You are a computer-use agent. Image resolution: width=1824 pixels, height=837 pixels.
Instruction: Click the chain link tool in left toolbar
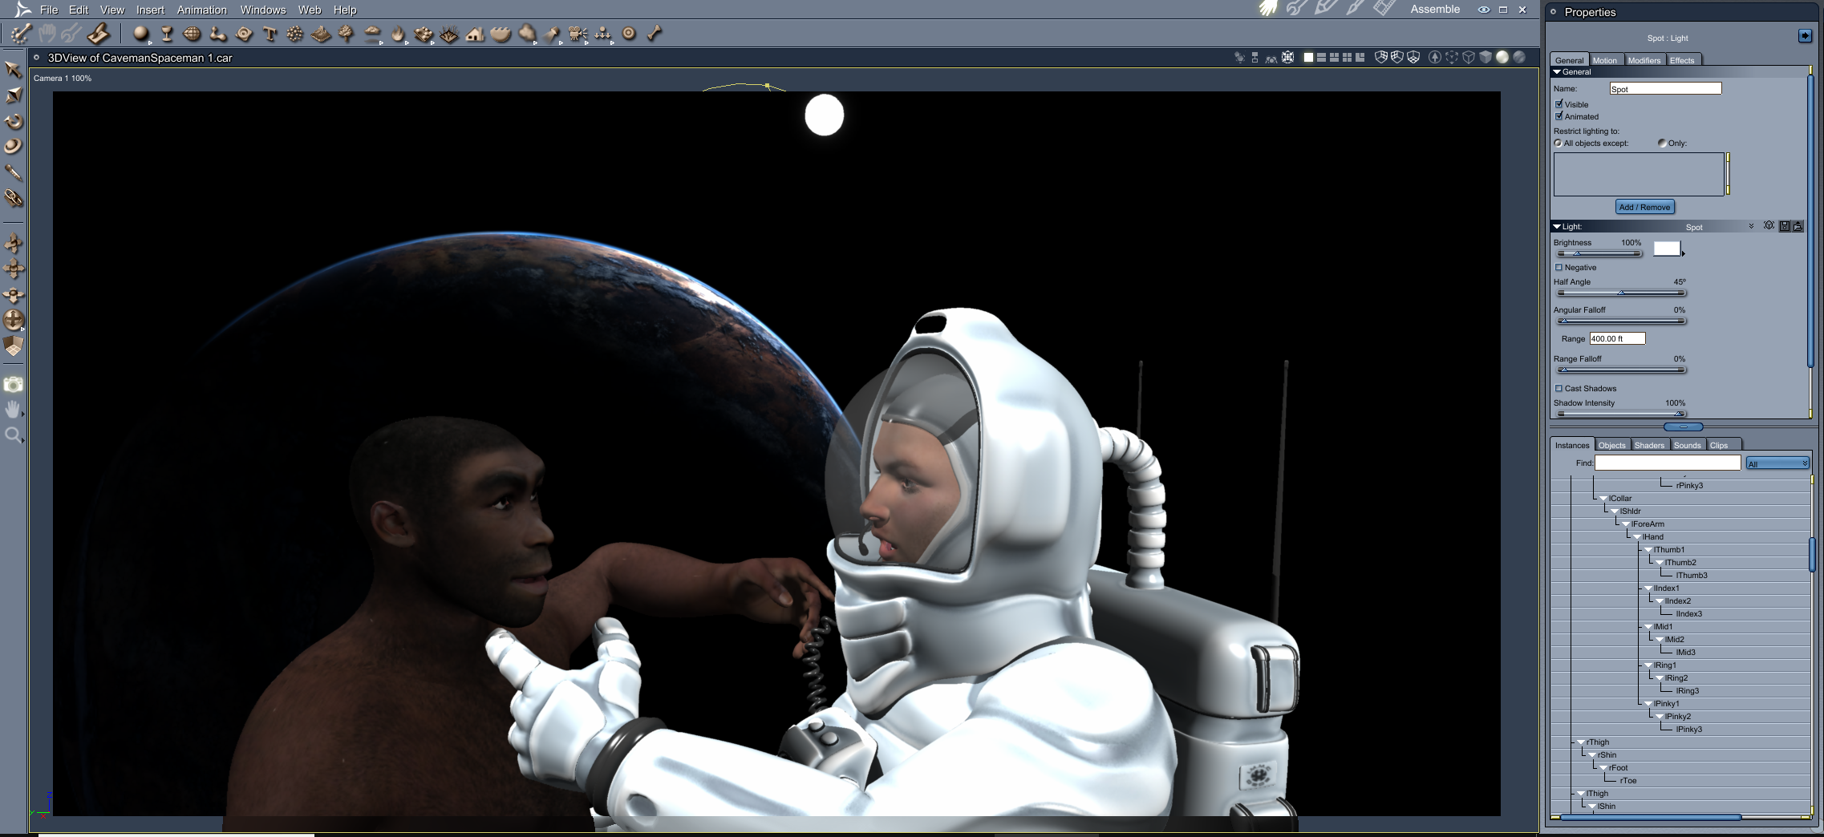click(x=13, y=198)
